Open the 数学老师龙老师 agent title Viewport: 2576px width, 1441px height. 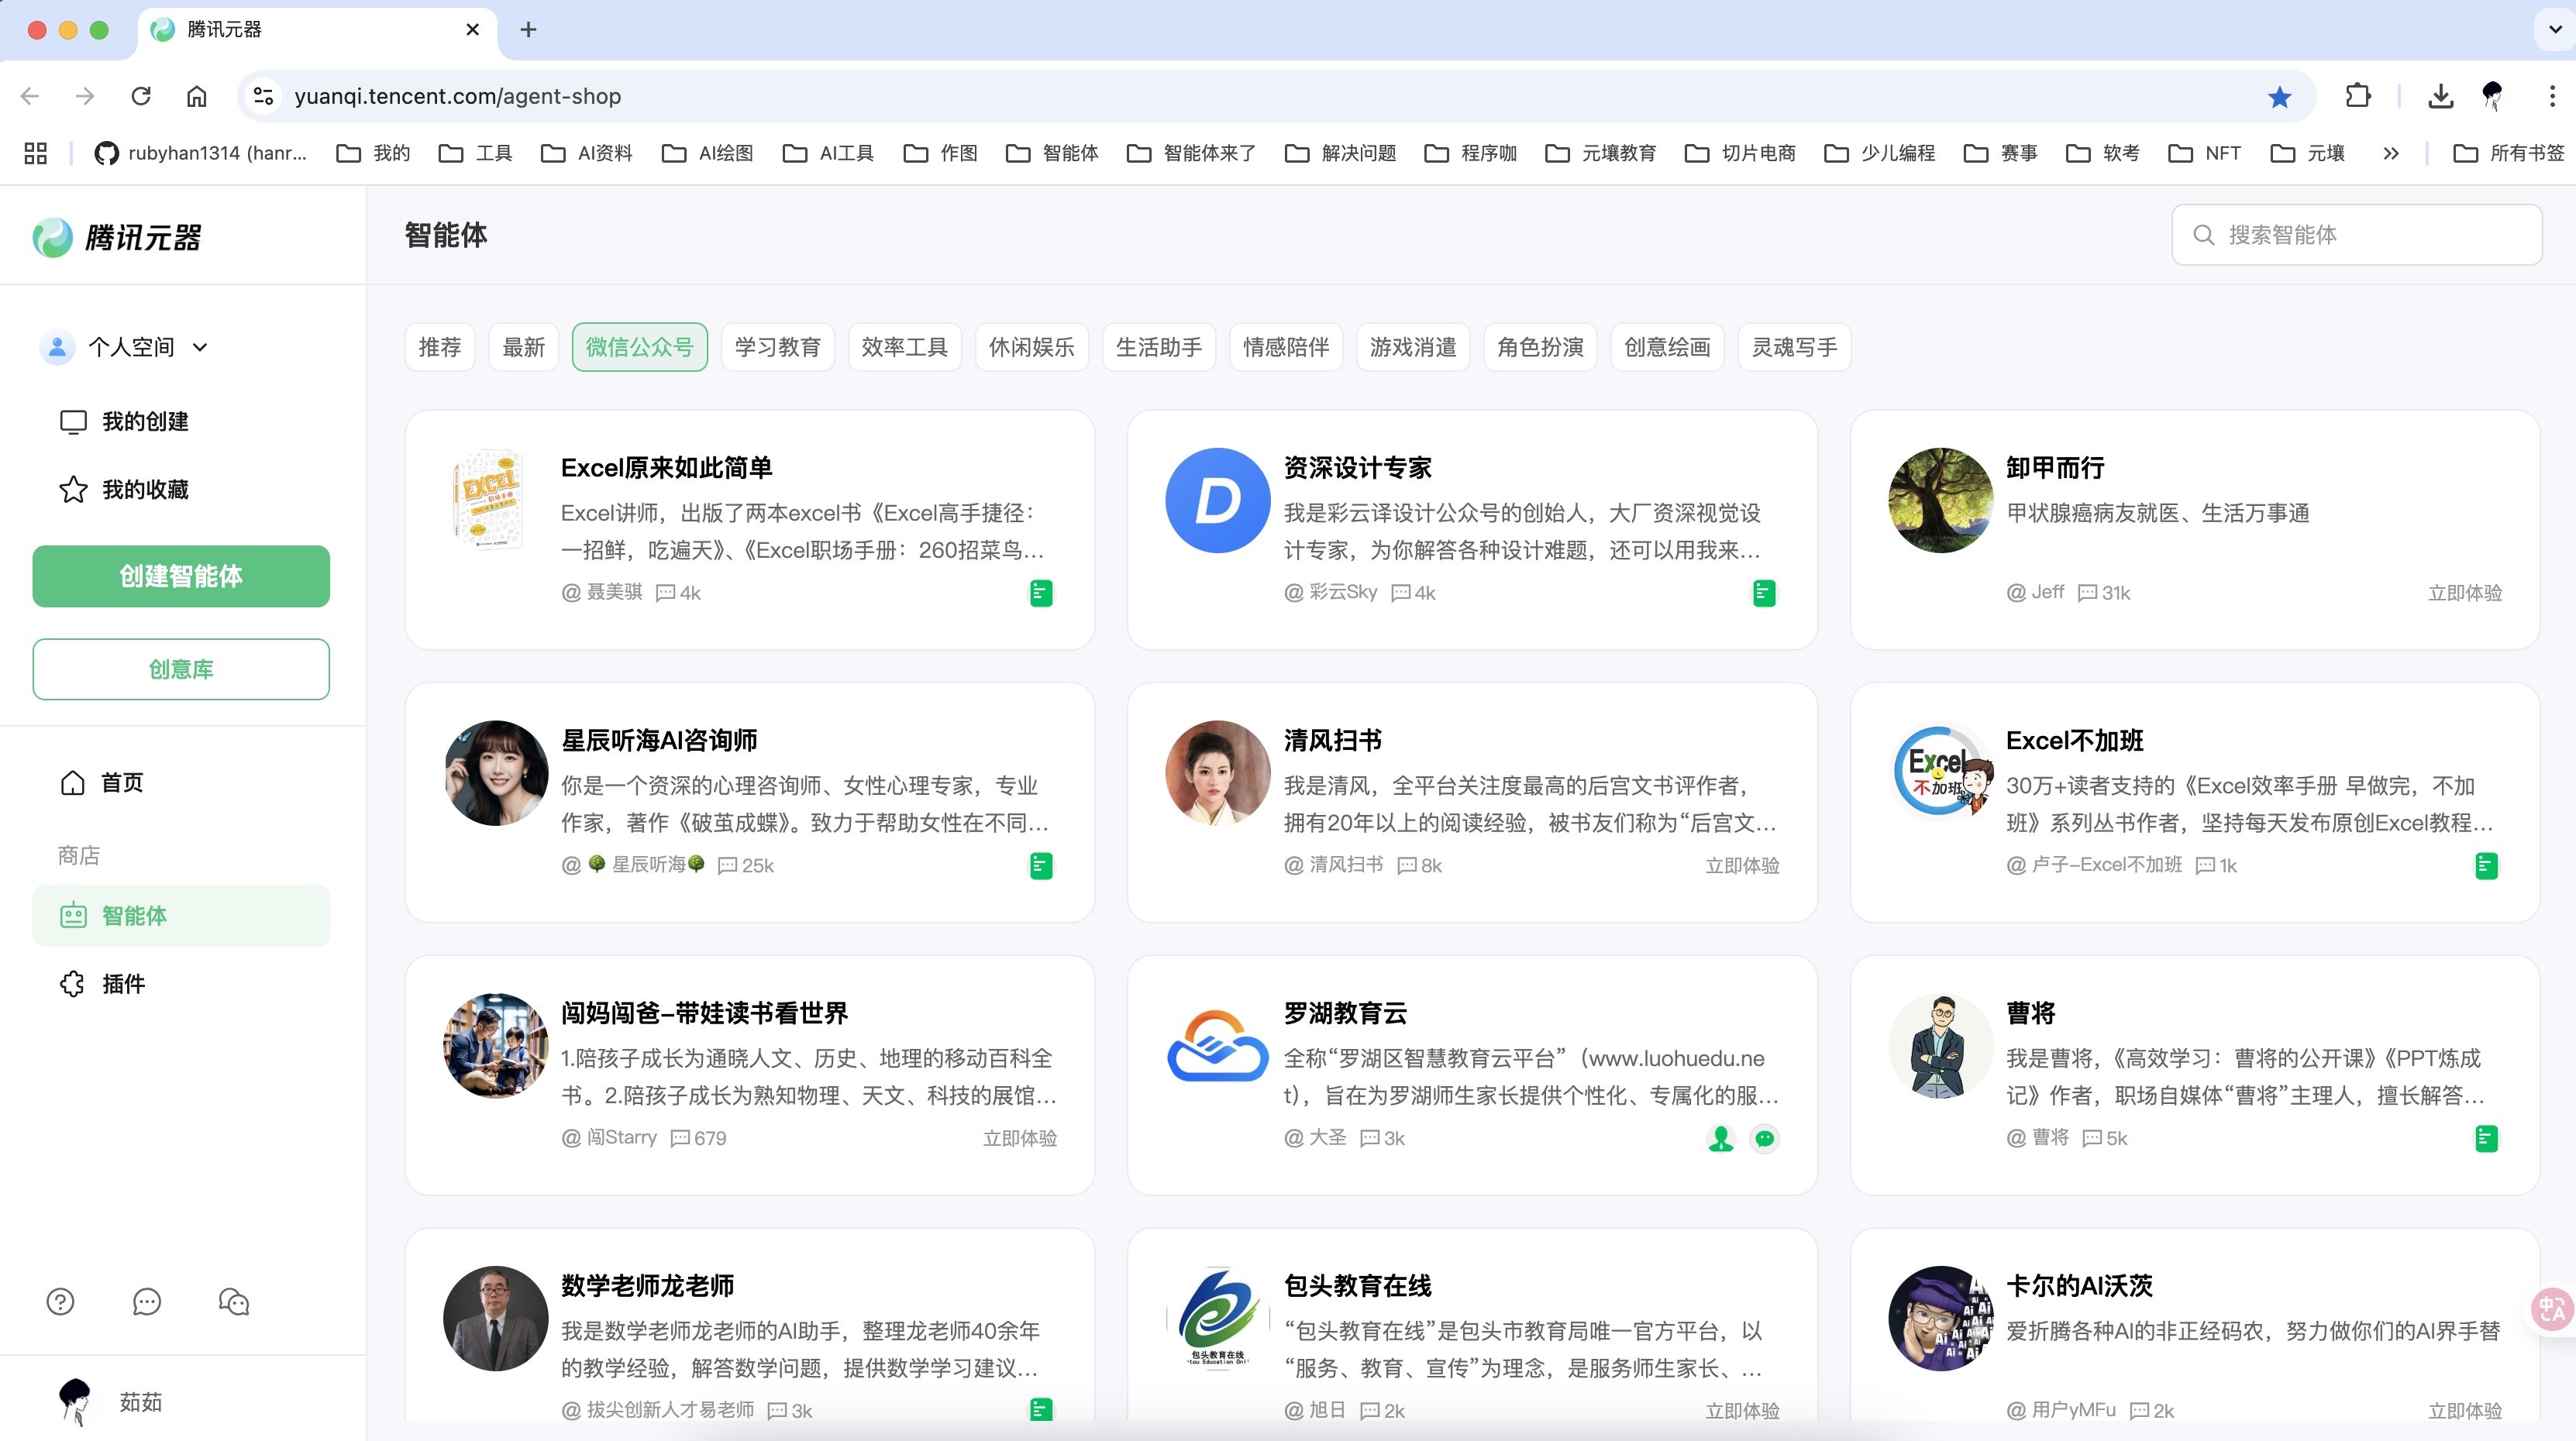point(647,1285)
